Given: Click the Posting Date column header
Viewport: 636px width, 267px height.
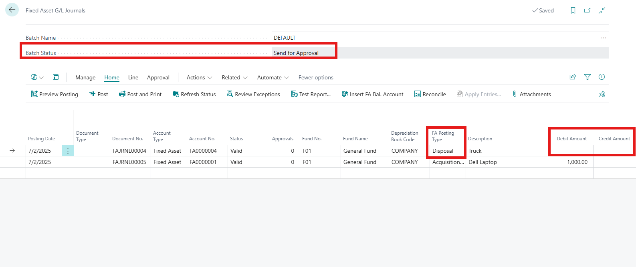Looking at the screenshot, I should click(42, 139).
